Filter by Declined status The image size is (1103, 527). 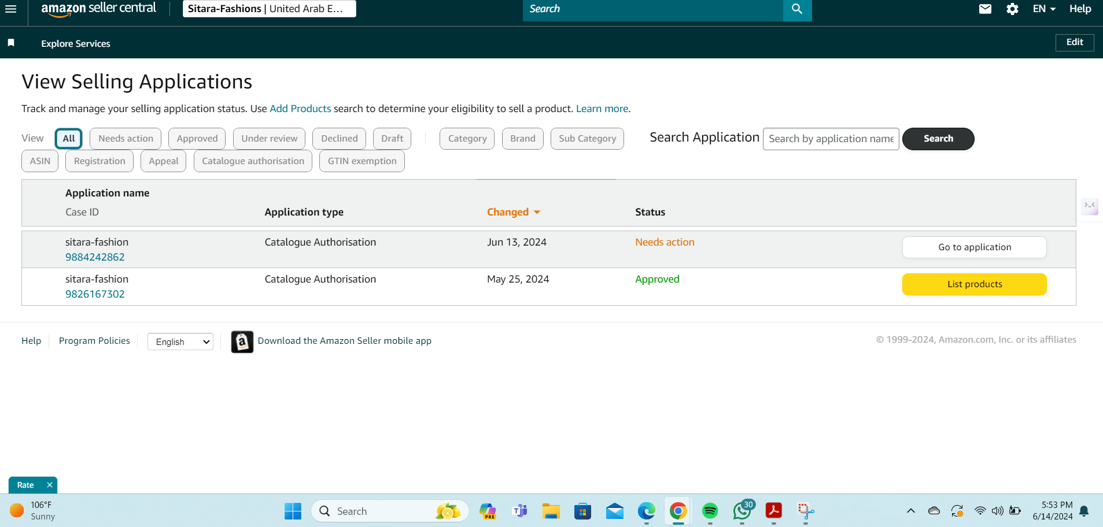339,139
